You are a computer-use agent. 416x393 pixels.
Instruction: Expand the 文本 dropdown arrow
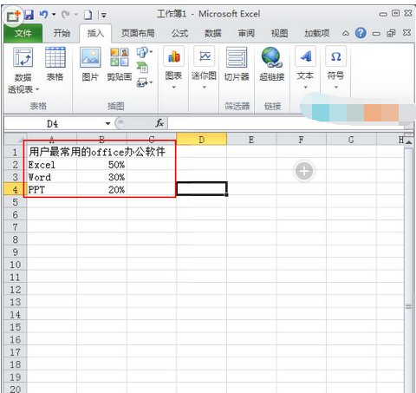305,87
